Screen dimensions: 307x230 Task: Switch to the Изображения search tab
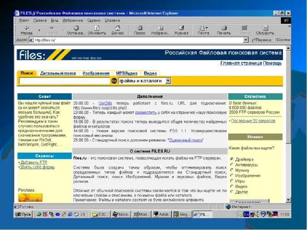96,73
